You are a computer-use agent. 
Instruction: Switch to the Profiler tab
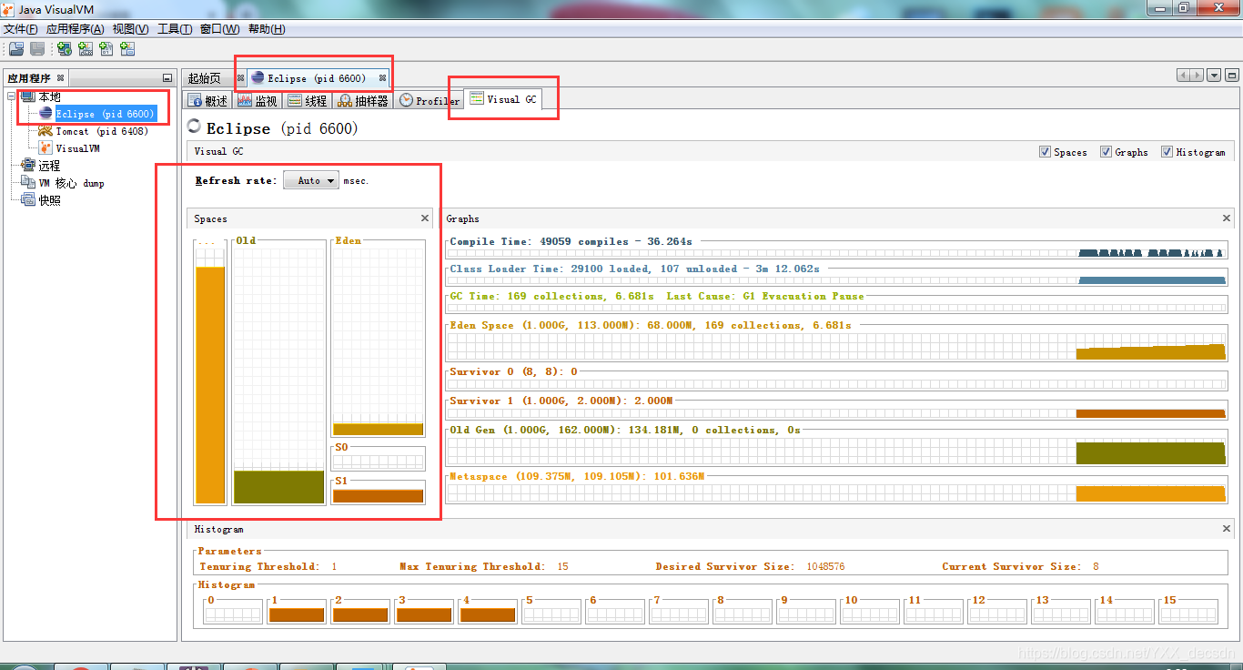429,101
